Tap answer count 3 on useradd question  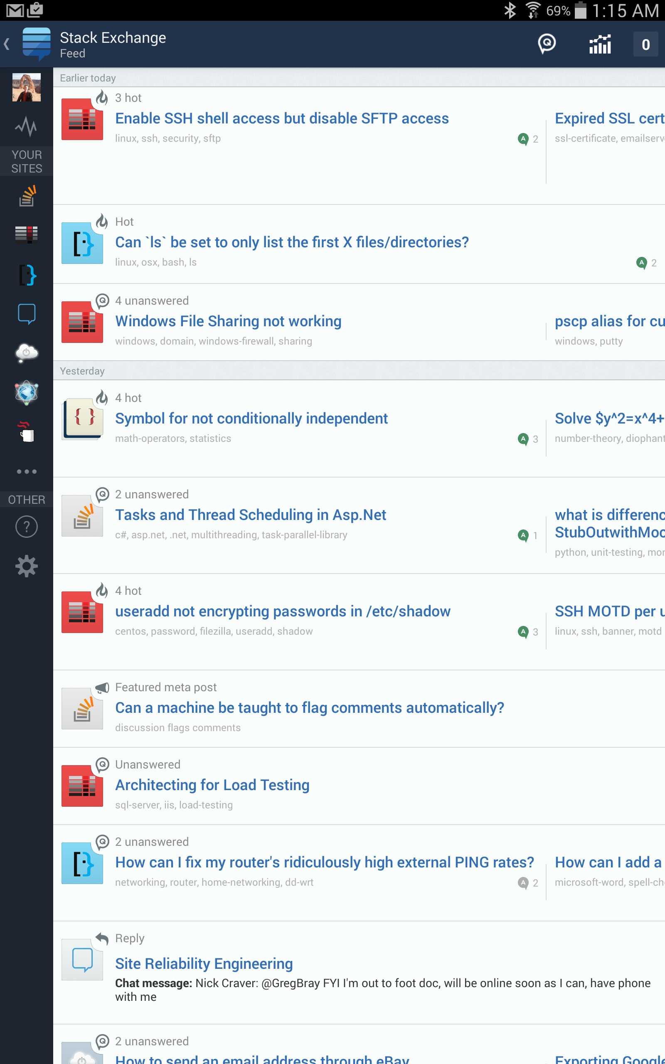[x=528, y=632]
